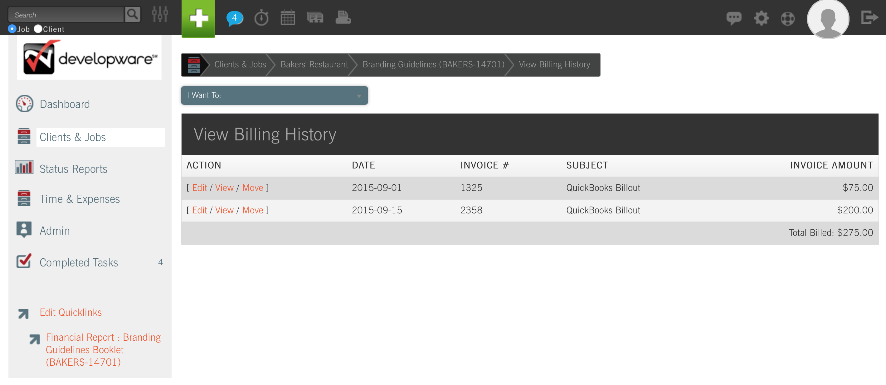Open the chat speech bubble icon
The height and width of the screenshot is (385, 886).
[734, 18]
